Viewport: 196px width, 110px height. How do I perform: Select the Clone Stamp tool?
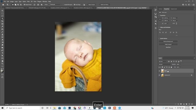click(x=2, y=35)
